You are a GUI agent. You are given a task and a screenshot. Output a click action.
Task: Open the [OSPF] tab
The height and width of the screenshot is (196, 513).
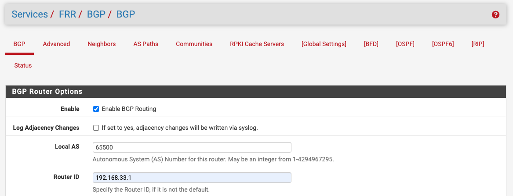405,44
